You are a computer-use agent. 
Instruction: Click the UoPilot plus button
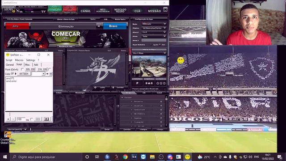8,119
